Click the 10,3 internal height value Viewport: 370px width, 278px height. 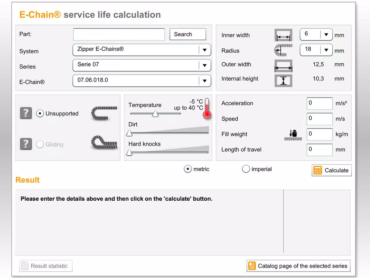318,79
